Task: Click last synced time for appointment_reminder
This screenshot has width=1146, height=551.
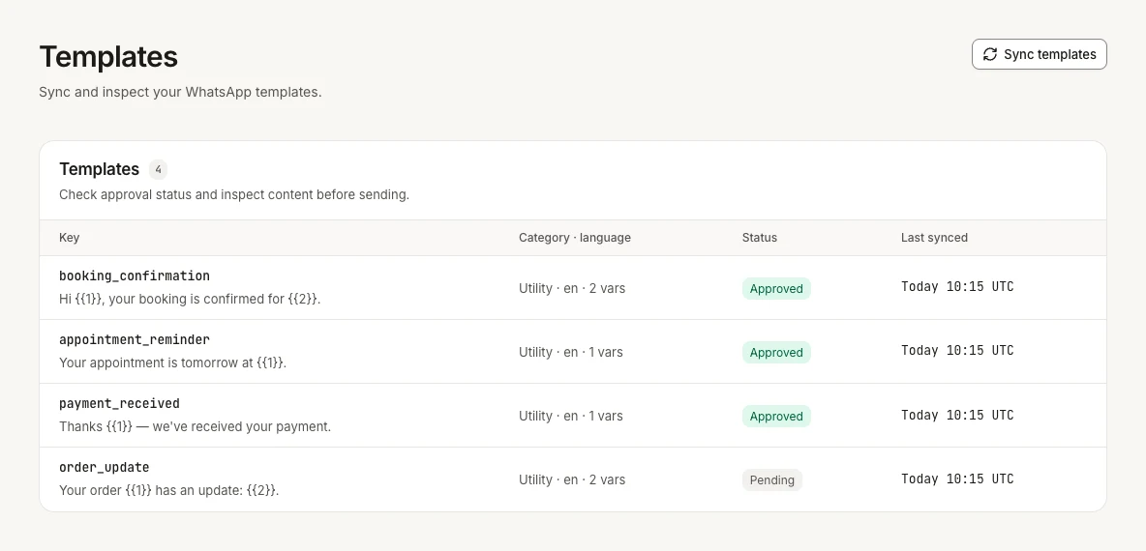Action: click(957, 351)
